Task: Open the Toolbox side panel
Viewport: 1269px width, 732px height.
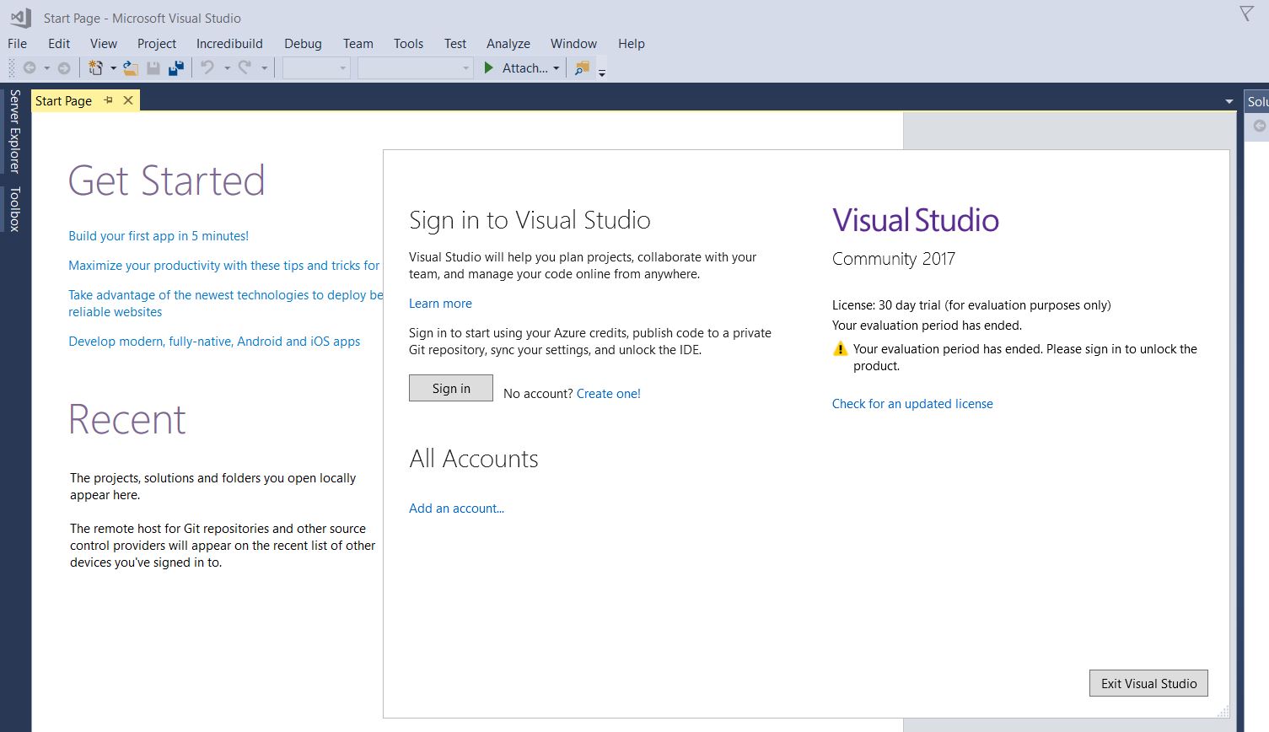Action: coord(14,209)
